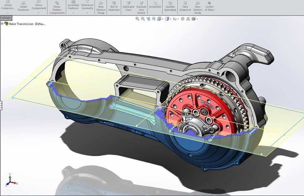The width and height of the screenshot is (304, 196).
Task: Expand the Baker Transmission feature tree node
Action: (3, 24)
